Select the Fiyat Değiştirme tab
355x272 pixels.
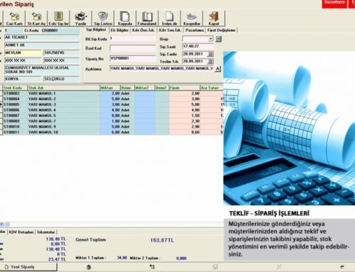[222, 30]
